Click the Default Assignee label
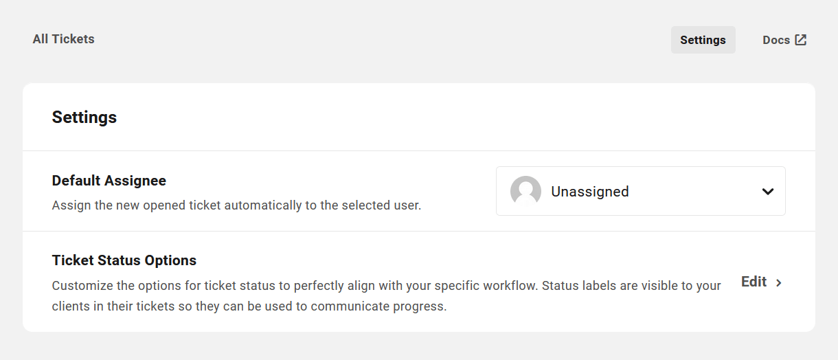This screenshot has width=838, height=360. tap(109, 181)
